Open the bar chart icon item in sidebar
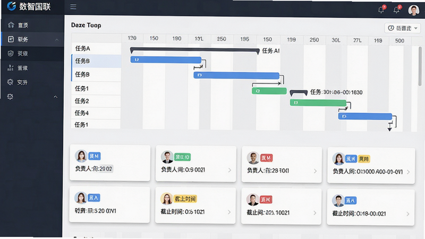 (11, 68)
